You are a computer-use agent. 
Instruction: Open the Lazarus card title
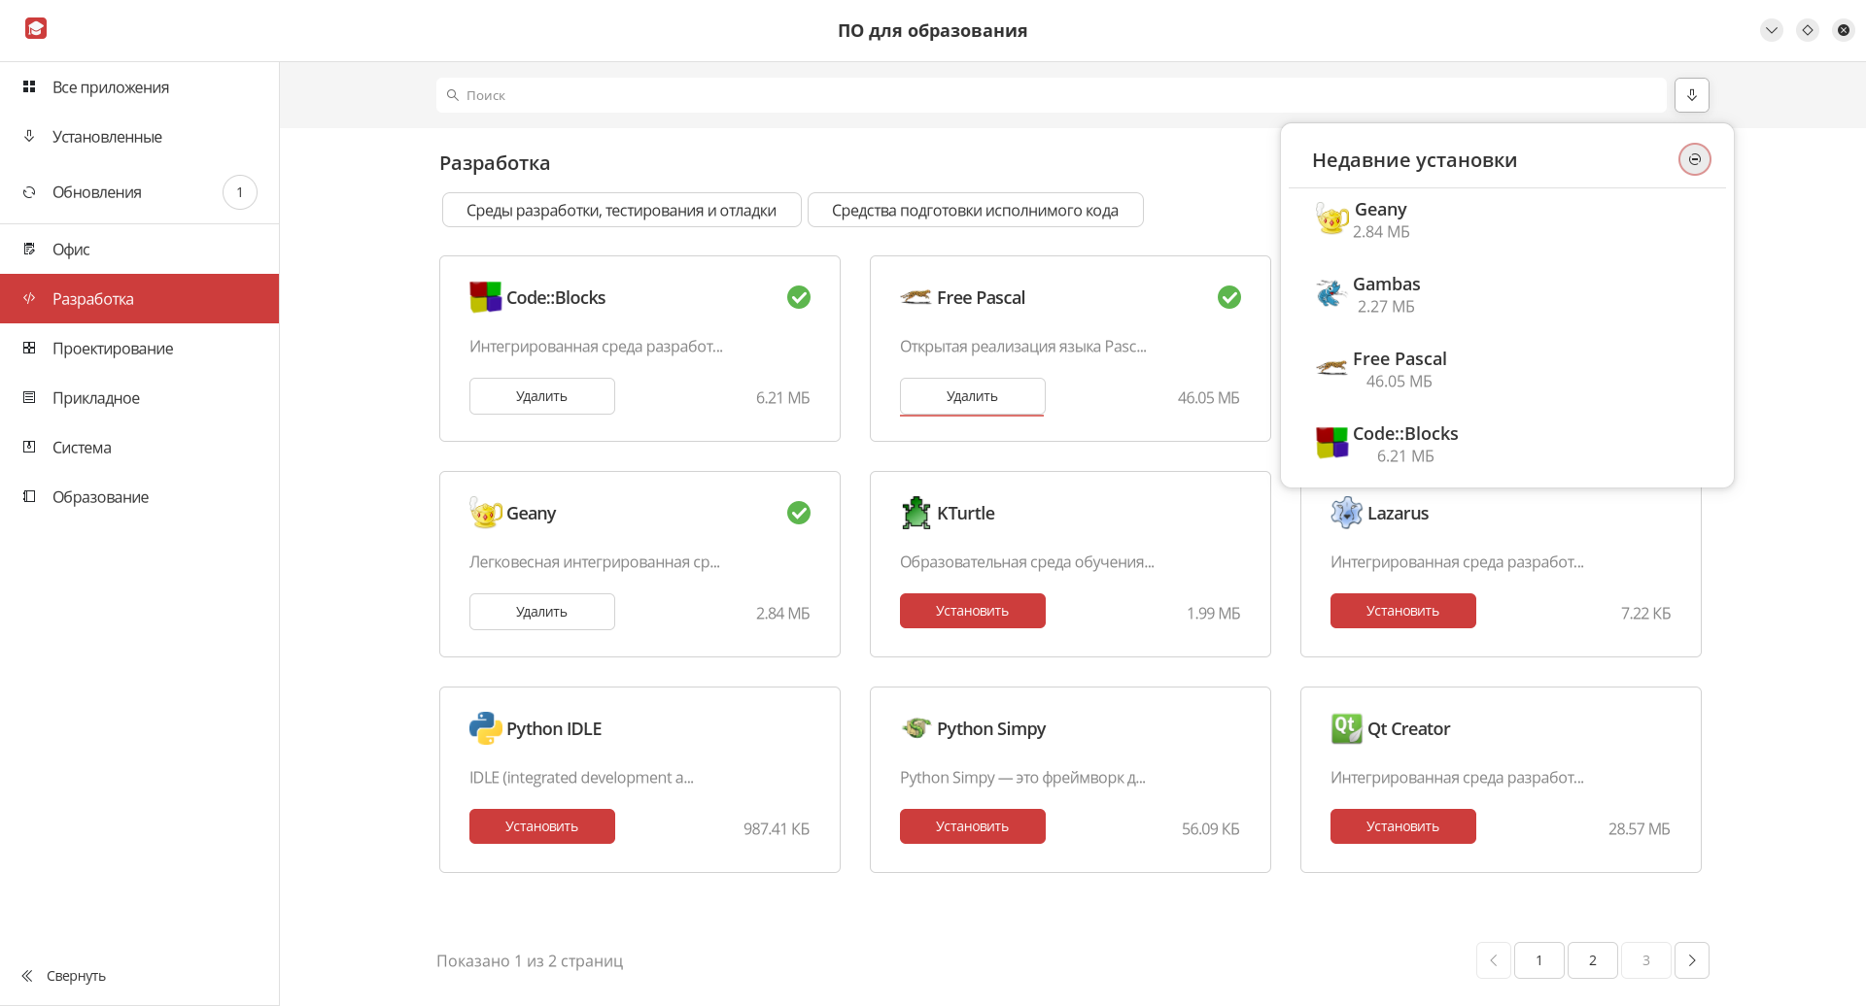(1398, 513)
